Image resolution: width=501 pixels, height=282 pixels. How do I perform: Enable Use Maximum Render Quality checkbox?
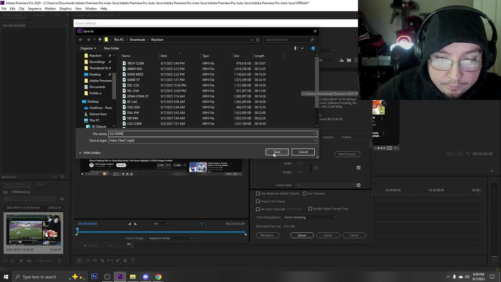258,193
